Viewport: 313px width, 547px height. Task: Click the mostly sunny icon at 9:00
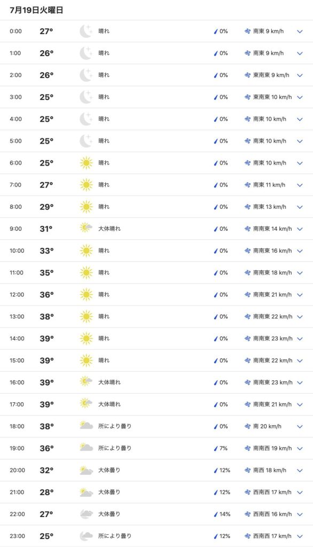86,228
